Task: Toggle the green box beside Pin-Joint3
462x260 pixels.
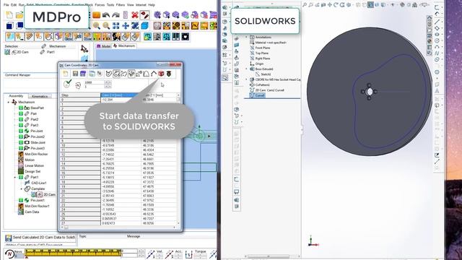Action: (x=21, y=148)
